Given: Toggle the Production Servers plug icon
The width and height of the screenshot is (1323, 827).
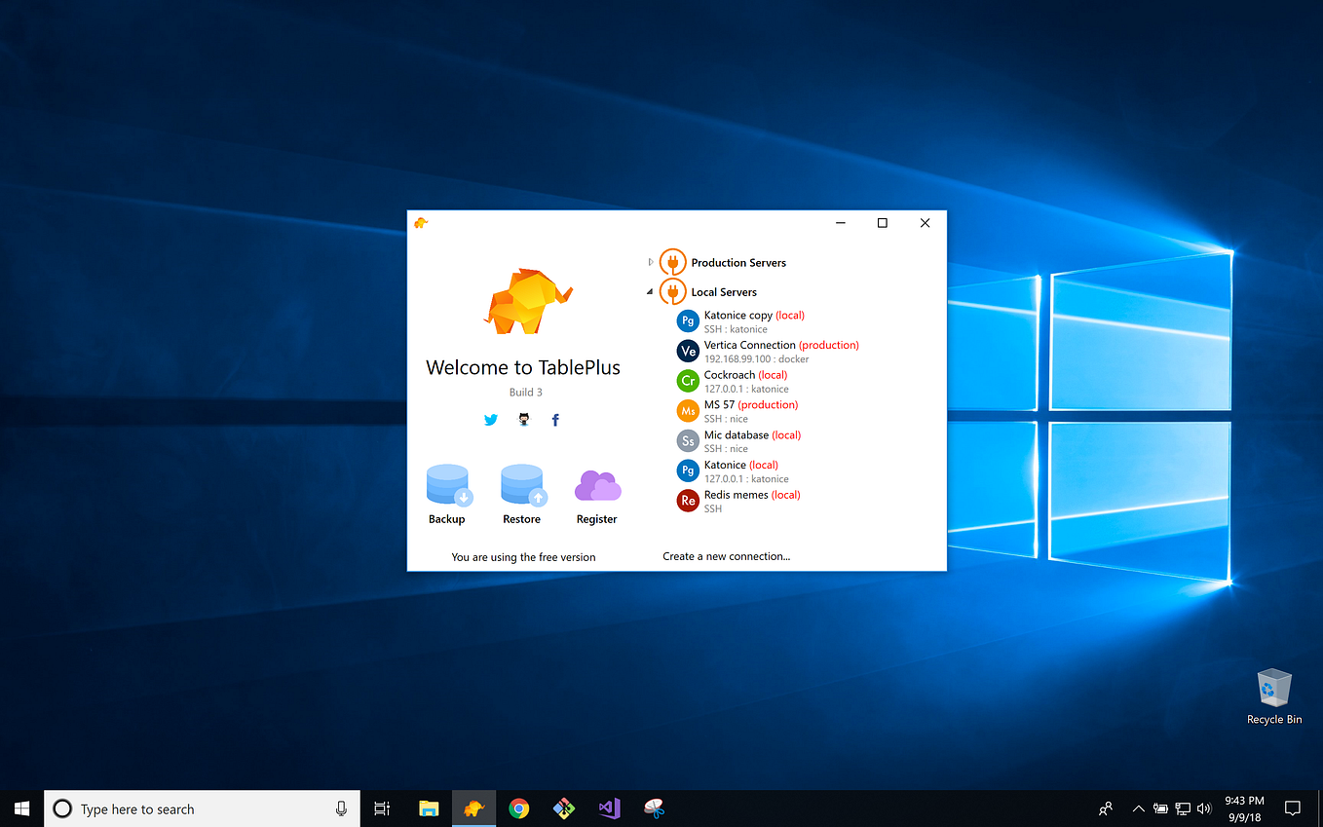Looking at the screenshot, I should click(x=672, y=261).
